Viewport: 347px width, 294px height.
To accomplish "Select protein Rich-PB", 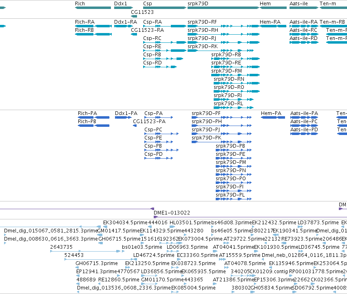I will click(94, 126).
